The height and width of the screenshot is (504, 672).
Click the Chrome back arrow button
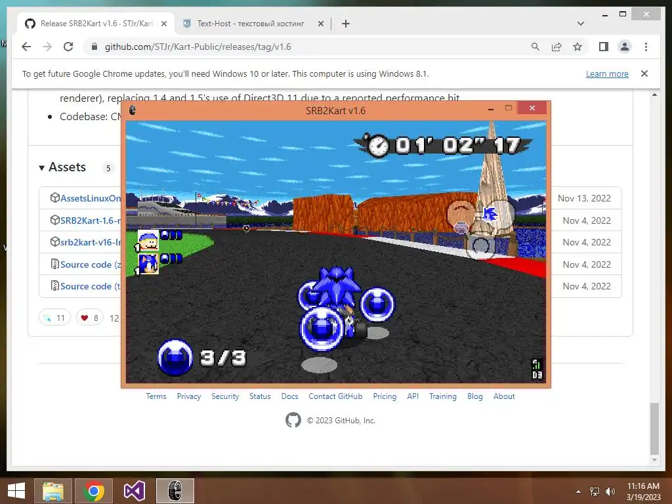26,47
